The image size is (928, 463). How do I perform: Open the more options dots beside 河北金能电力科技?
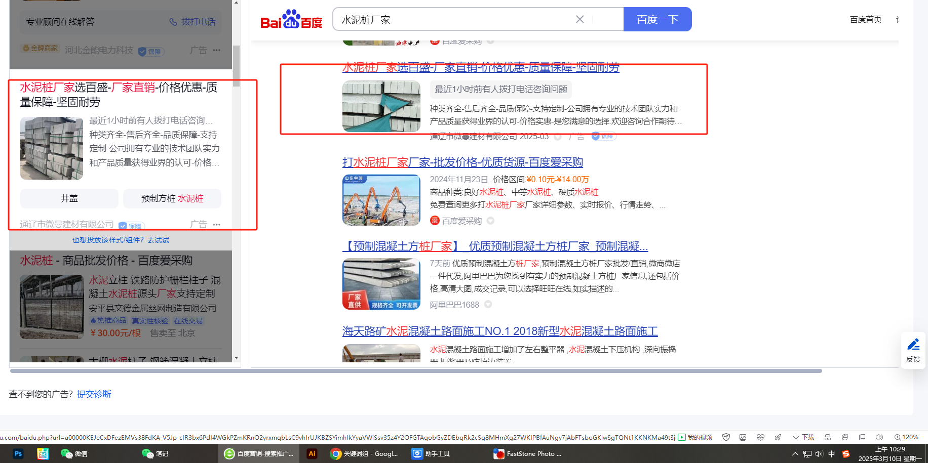(x=217, y=50)
